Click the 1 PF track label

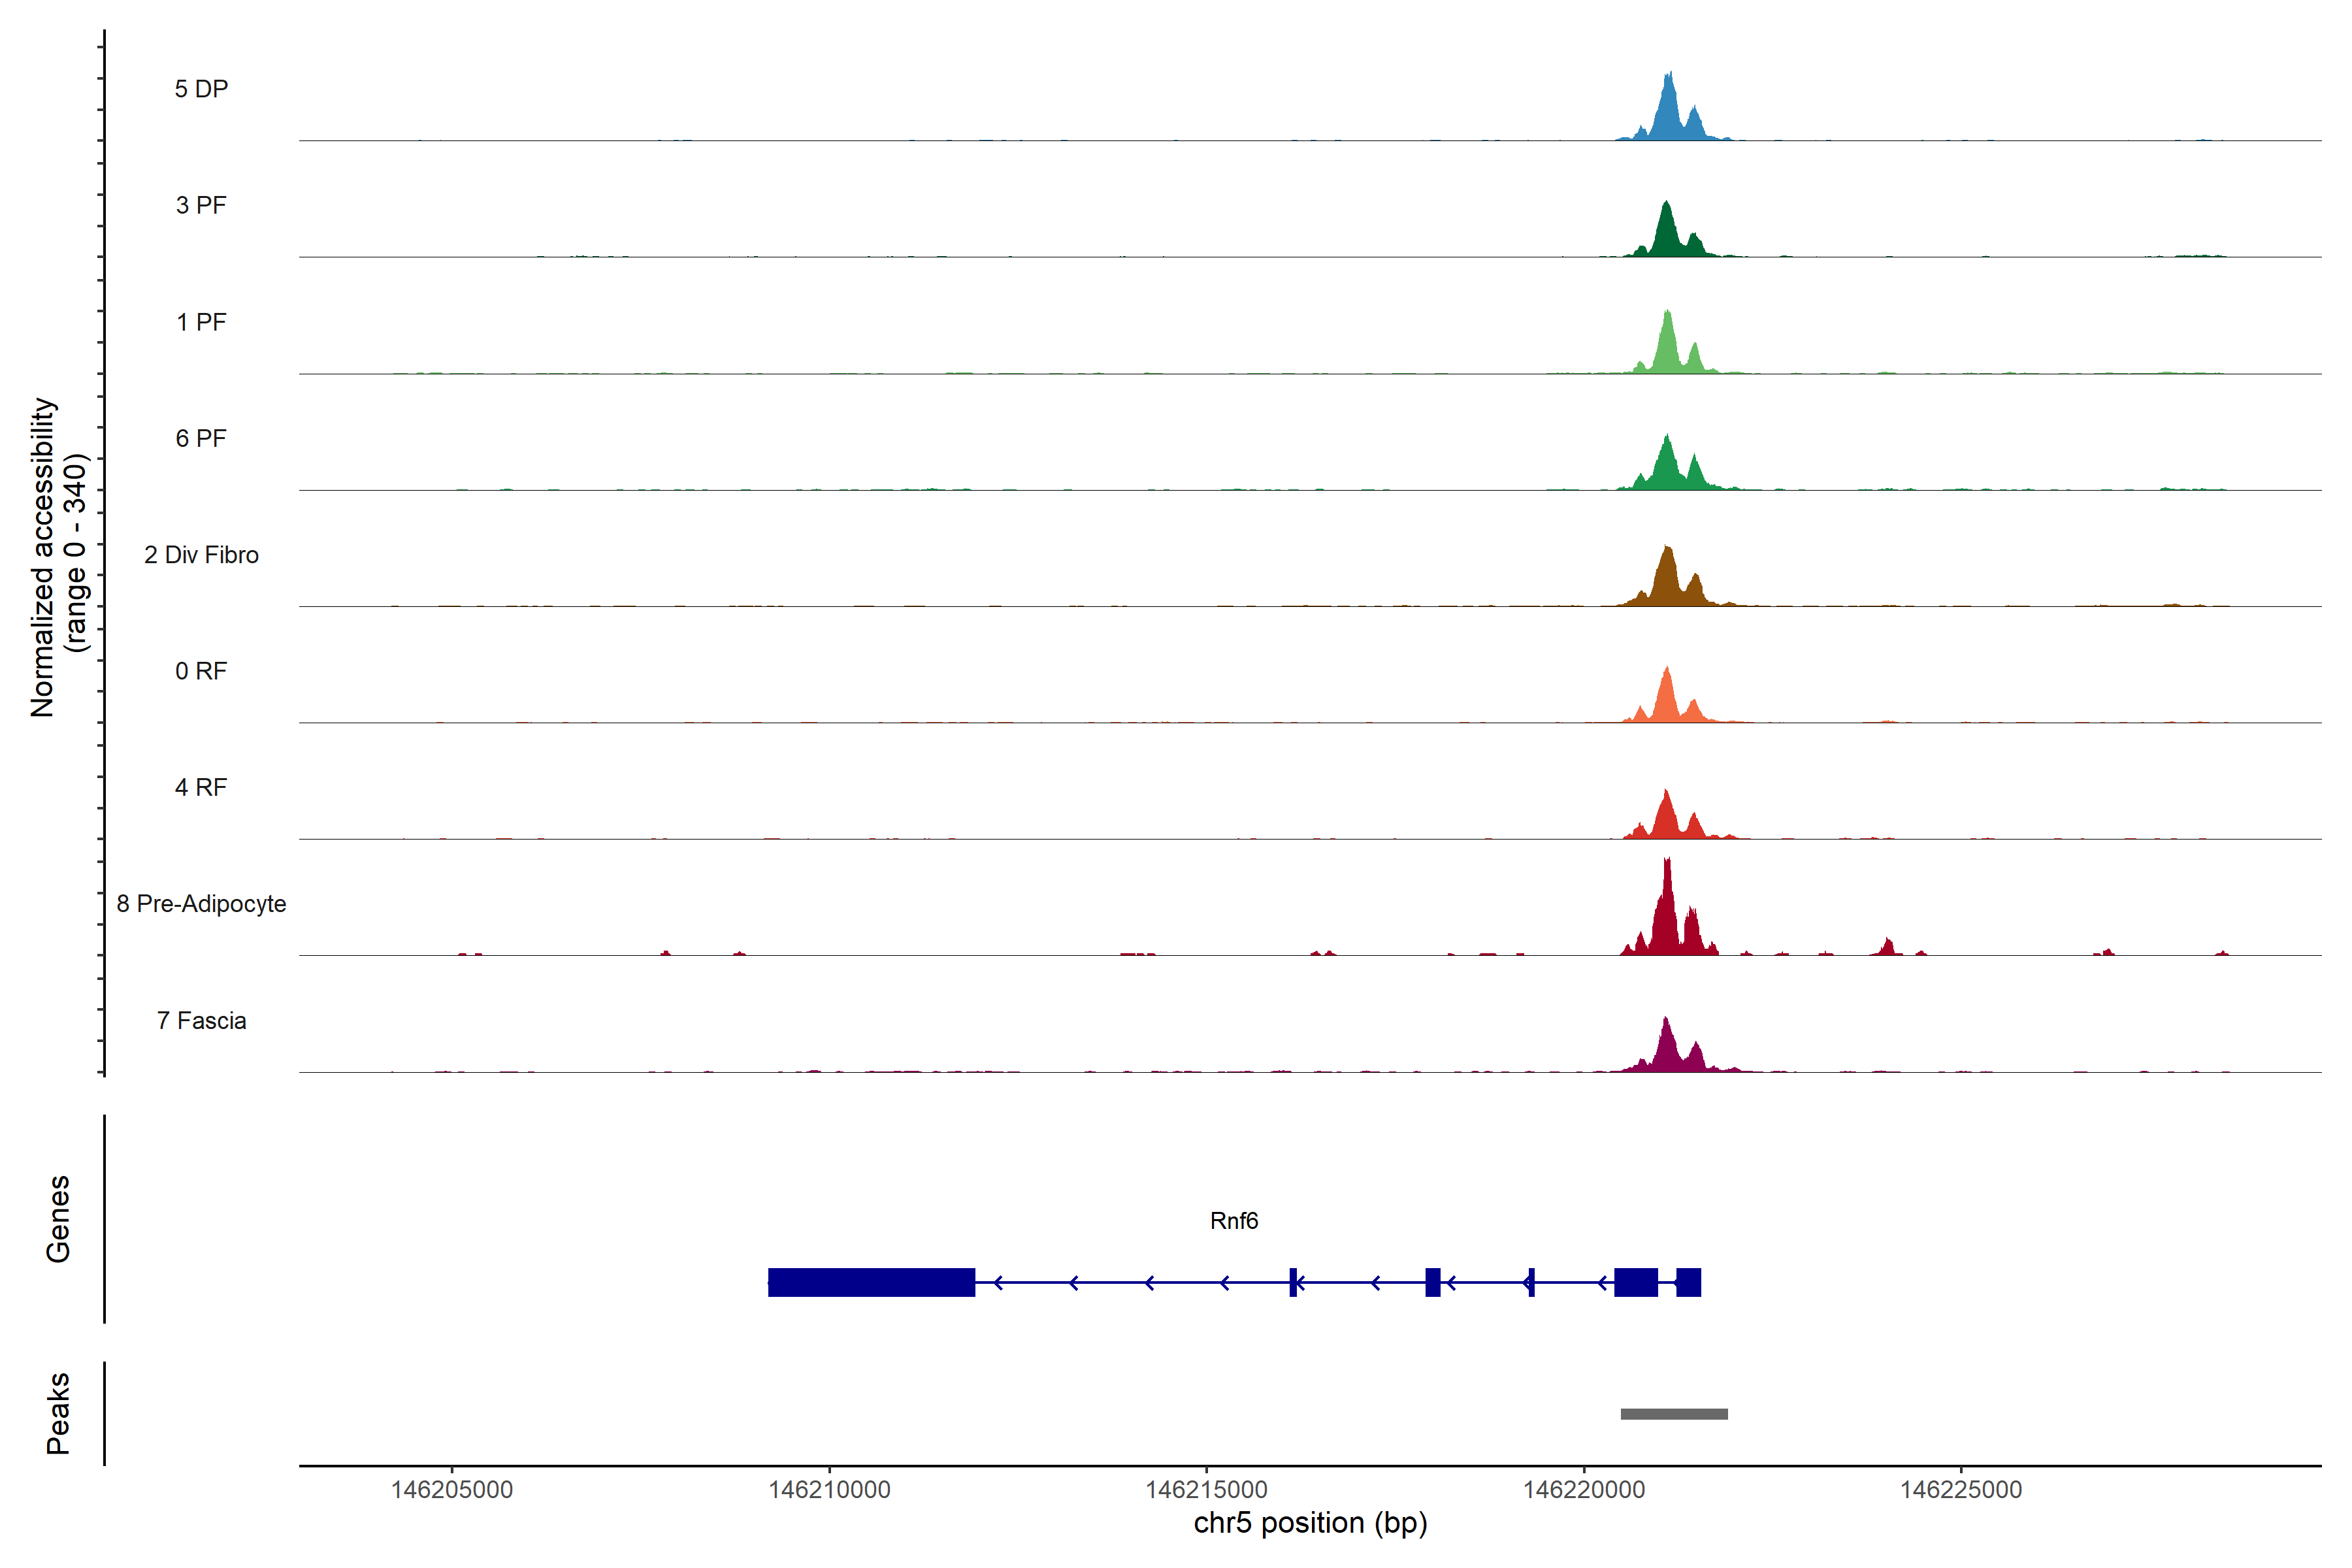click(x=201, y=322)
